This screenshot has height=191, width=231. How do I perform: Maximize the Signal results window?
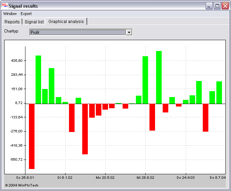click(x=217, y=6)
